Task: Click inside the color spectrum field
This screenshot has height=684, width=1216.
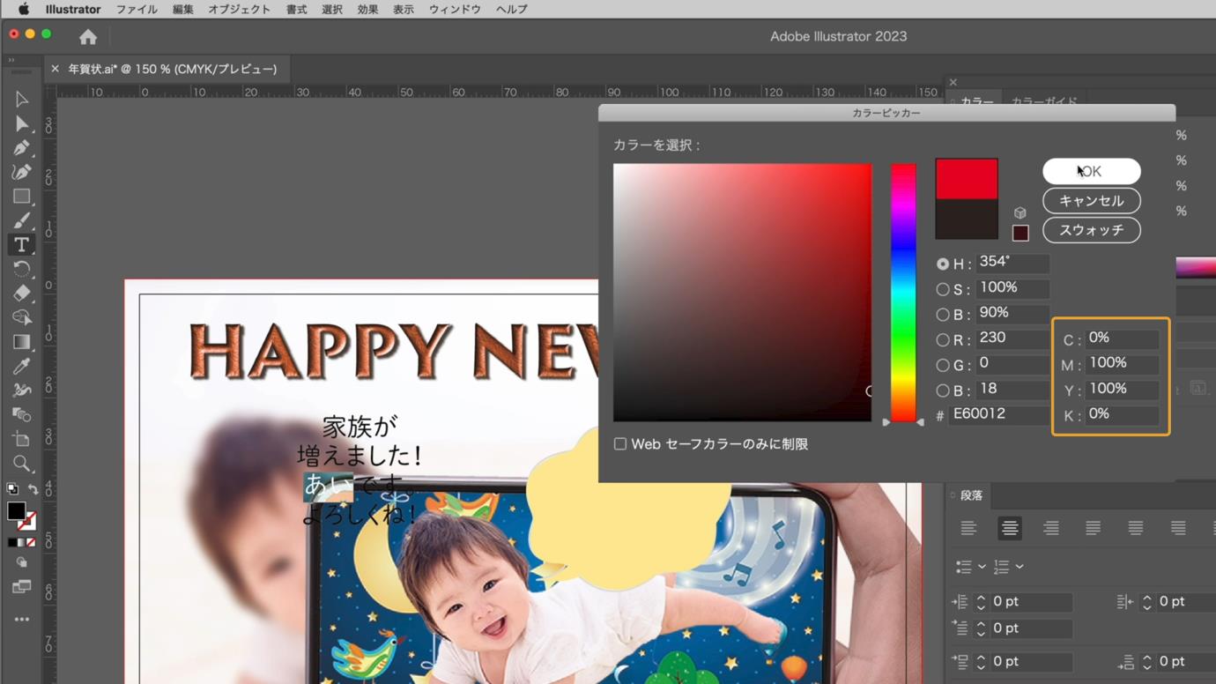Action: point(742,293)
